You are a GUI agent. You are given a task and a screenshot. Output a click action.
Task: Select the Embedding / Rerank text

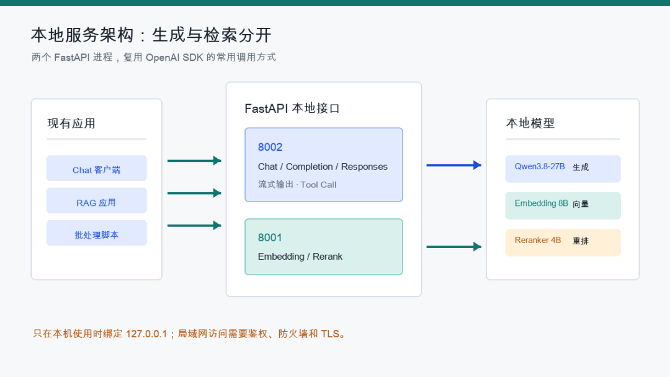tap(300, 257)
